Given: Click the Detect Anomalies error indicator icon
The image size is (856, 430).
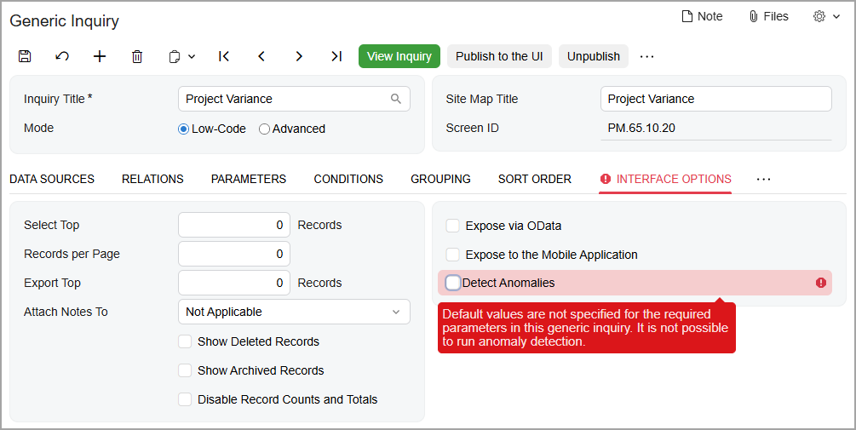Looking at the screenshot, I should click(820, 283).
